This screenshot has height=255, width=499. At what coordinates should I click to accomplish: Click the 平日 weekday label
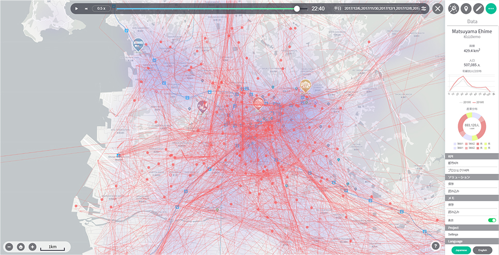[338, 9]
